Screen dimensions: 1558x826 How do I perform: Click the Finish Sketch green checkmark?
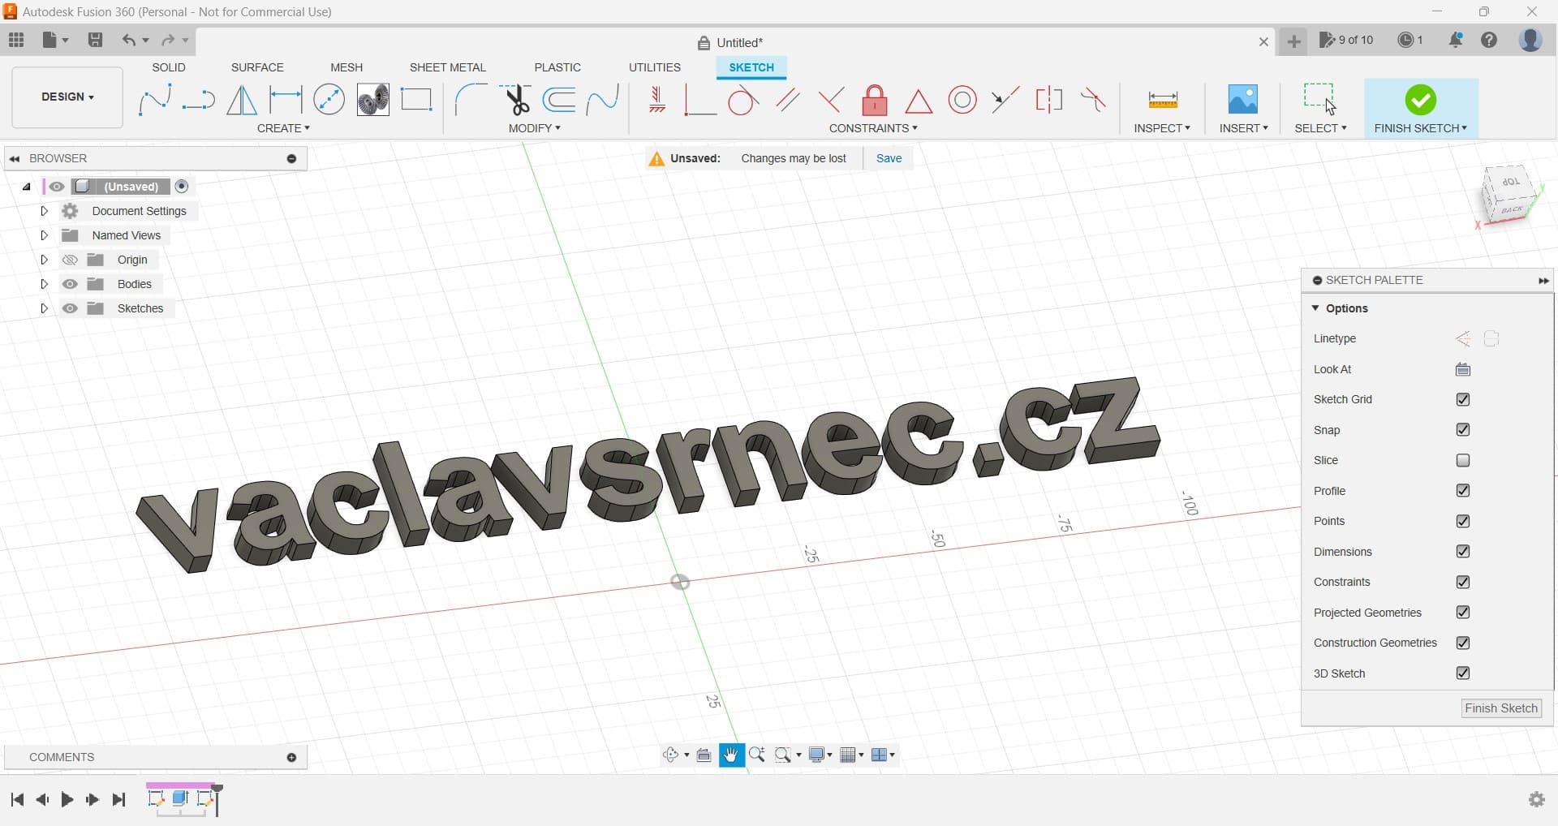[x=1420, y=100]
